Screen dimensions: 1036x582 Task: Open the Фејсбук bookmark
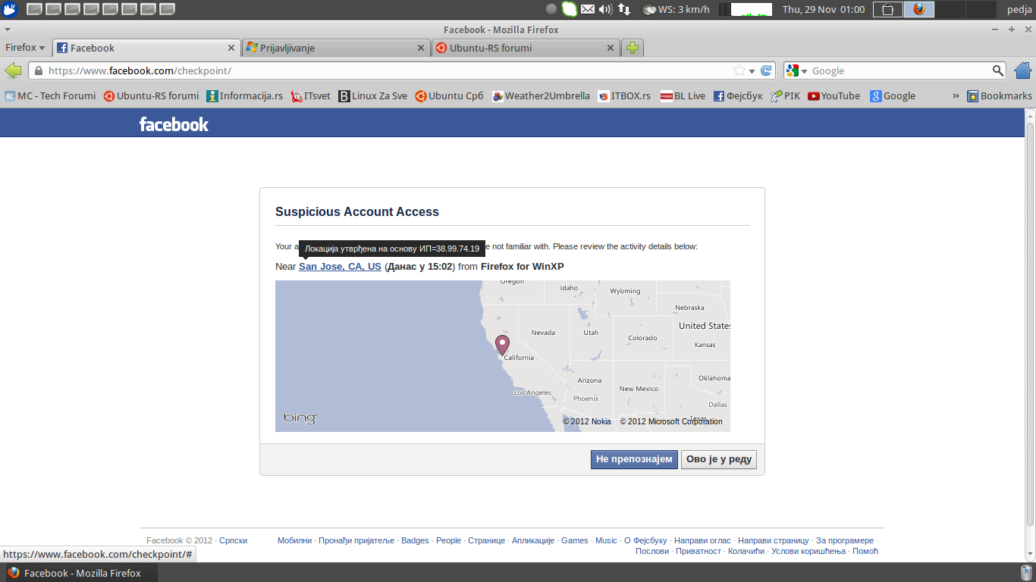tap(738, 96)
